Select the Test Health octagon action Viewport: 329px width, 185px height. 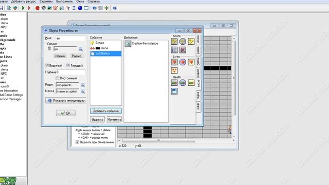coord(182,83)
